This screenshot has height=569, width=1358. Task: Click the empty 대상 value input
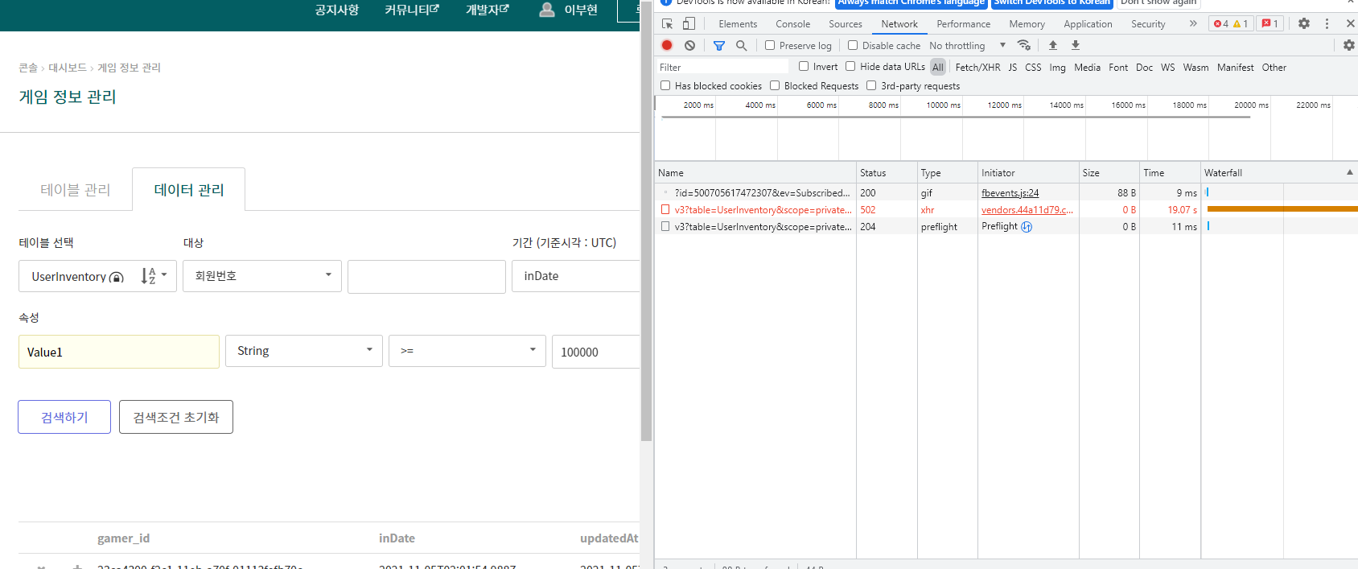[426, 276]
